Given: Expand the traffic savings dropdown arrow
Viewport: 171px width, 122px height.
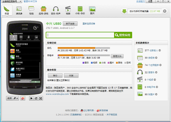Looking at the screenshot, I should click(165, 11).
